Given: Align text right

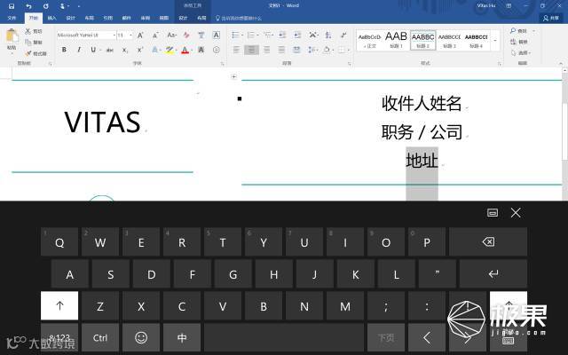Looking at the screenshot, I should (266, 50).
